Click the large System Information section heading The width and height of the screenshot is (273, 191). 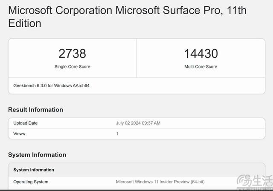pyautogui.click(x=37, y=155)
